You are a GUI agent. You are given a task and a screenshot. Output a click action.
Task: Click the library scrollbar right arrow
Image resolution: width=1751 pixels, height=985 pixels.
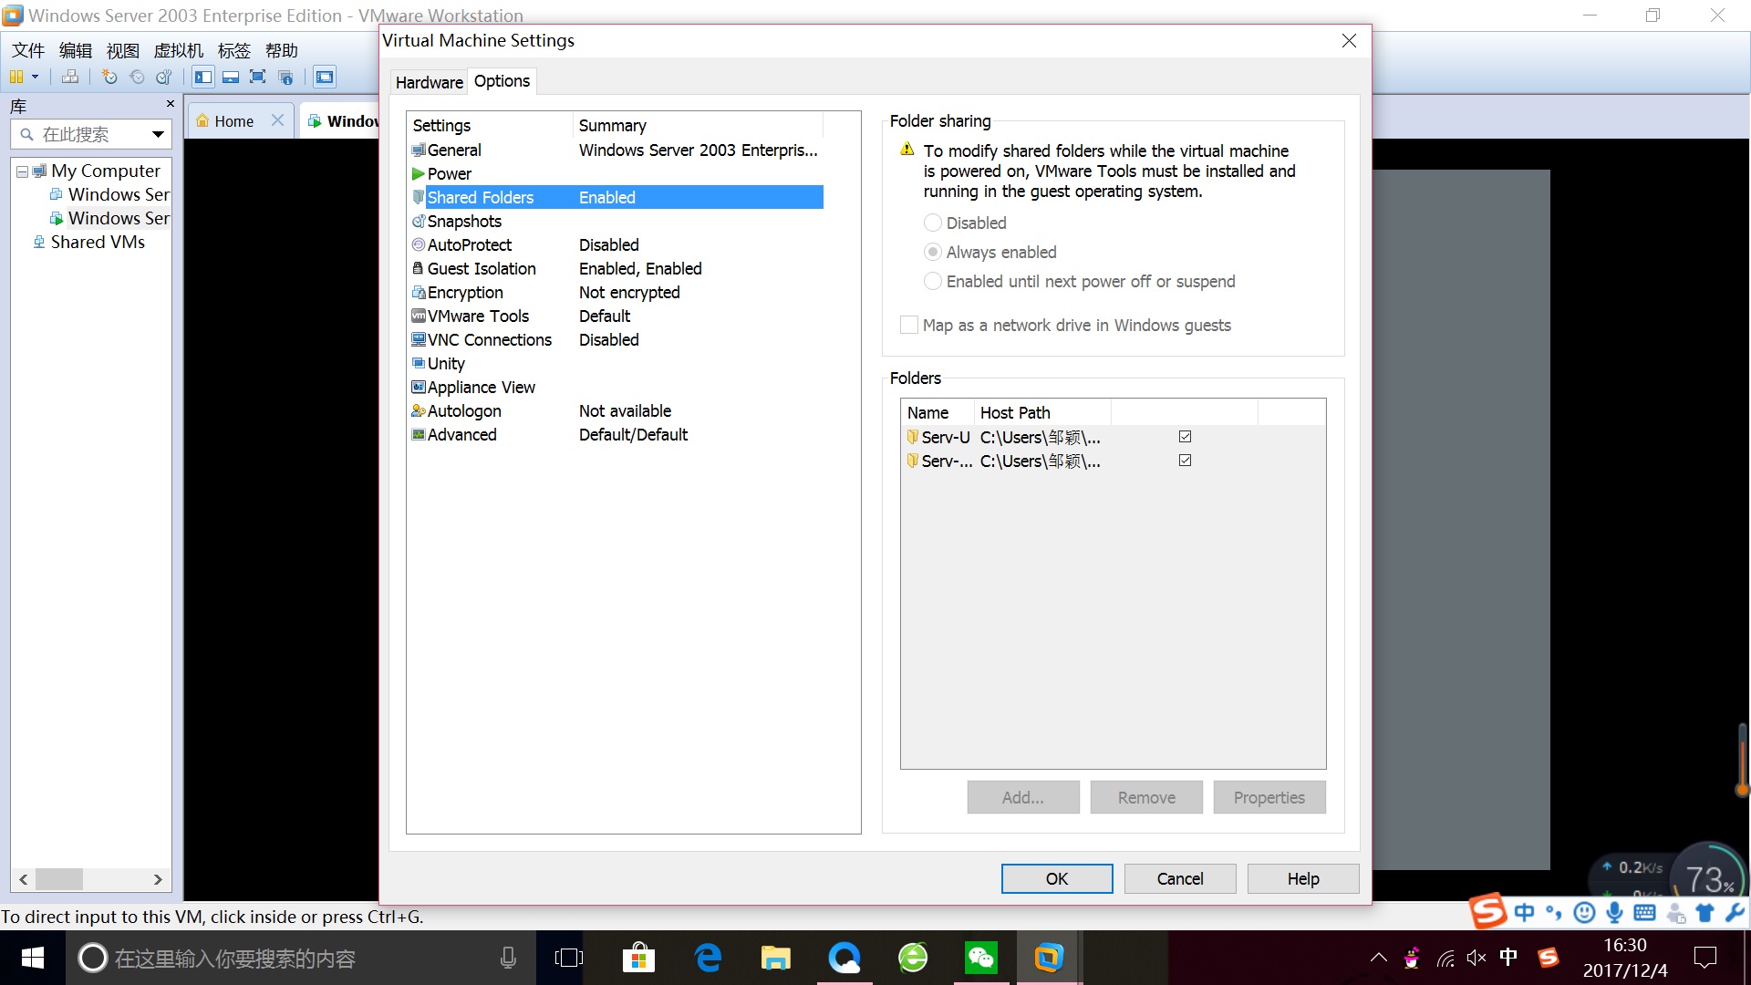point(158,879)
